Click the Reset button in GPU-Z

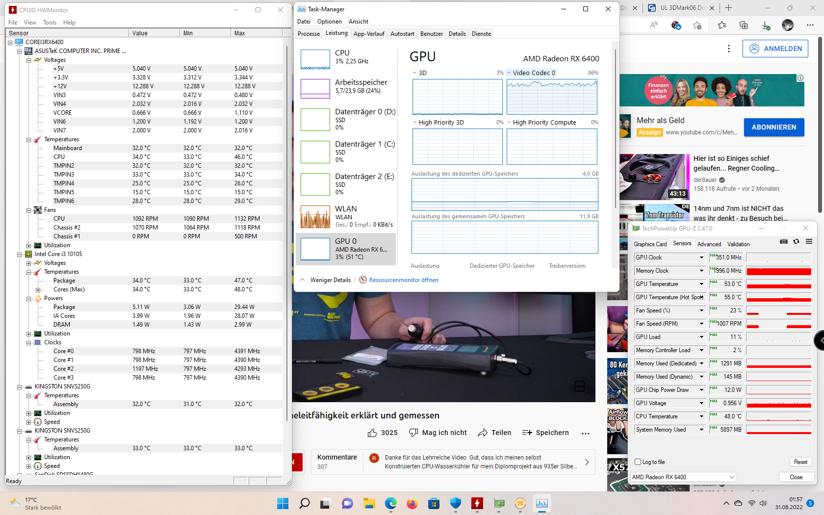[800, 462]
